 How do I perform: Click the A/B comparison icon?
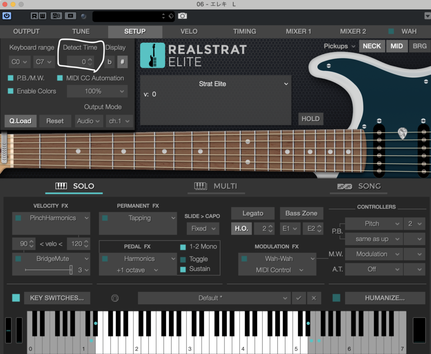(x=56, y=16)
